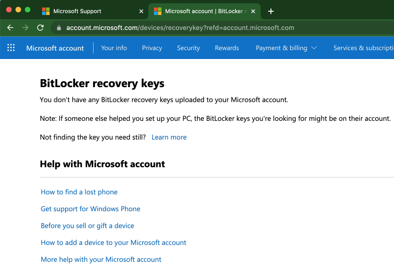
Task: Select the Security menu item
Action: [188, 47]
